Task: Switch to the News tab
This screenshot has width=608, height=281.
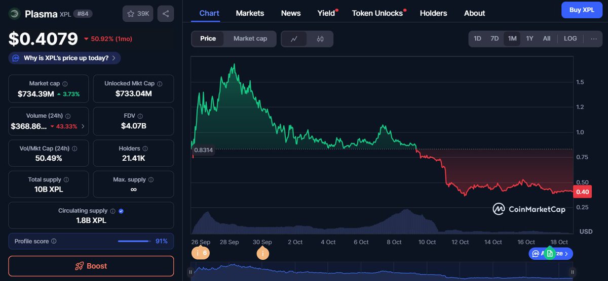Action: coord(291,13)
